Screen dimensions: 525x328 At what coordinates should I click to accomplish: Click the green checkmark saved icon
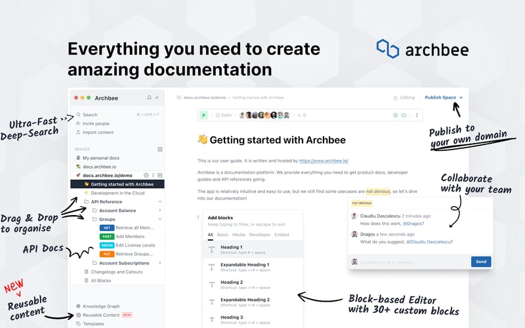coord(396,115)
